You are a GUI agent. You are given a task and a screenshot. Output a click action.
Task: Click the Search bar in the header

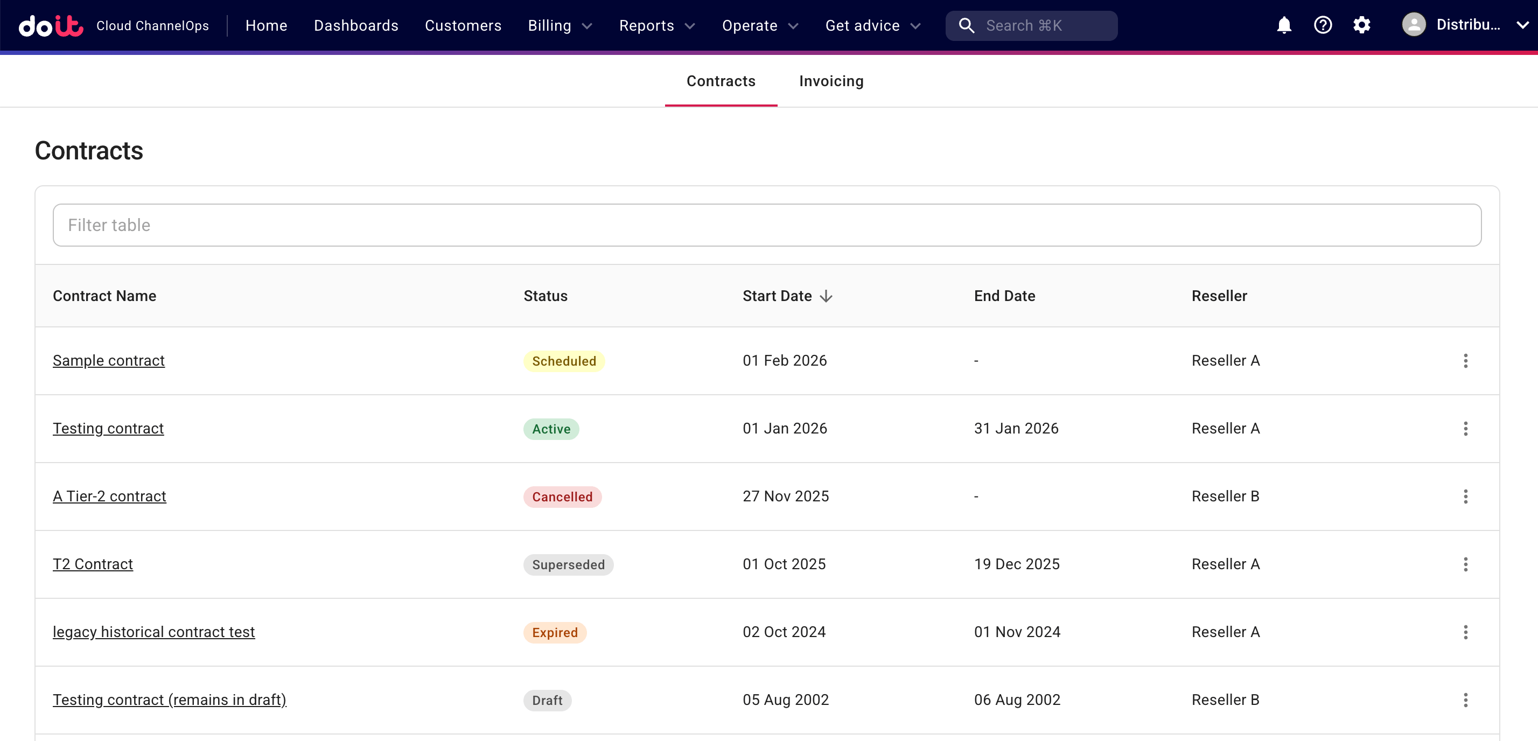1031,26
